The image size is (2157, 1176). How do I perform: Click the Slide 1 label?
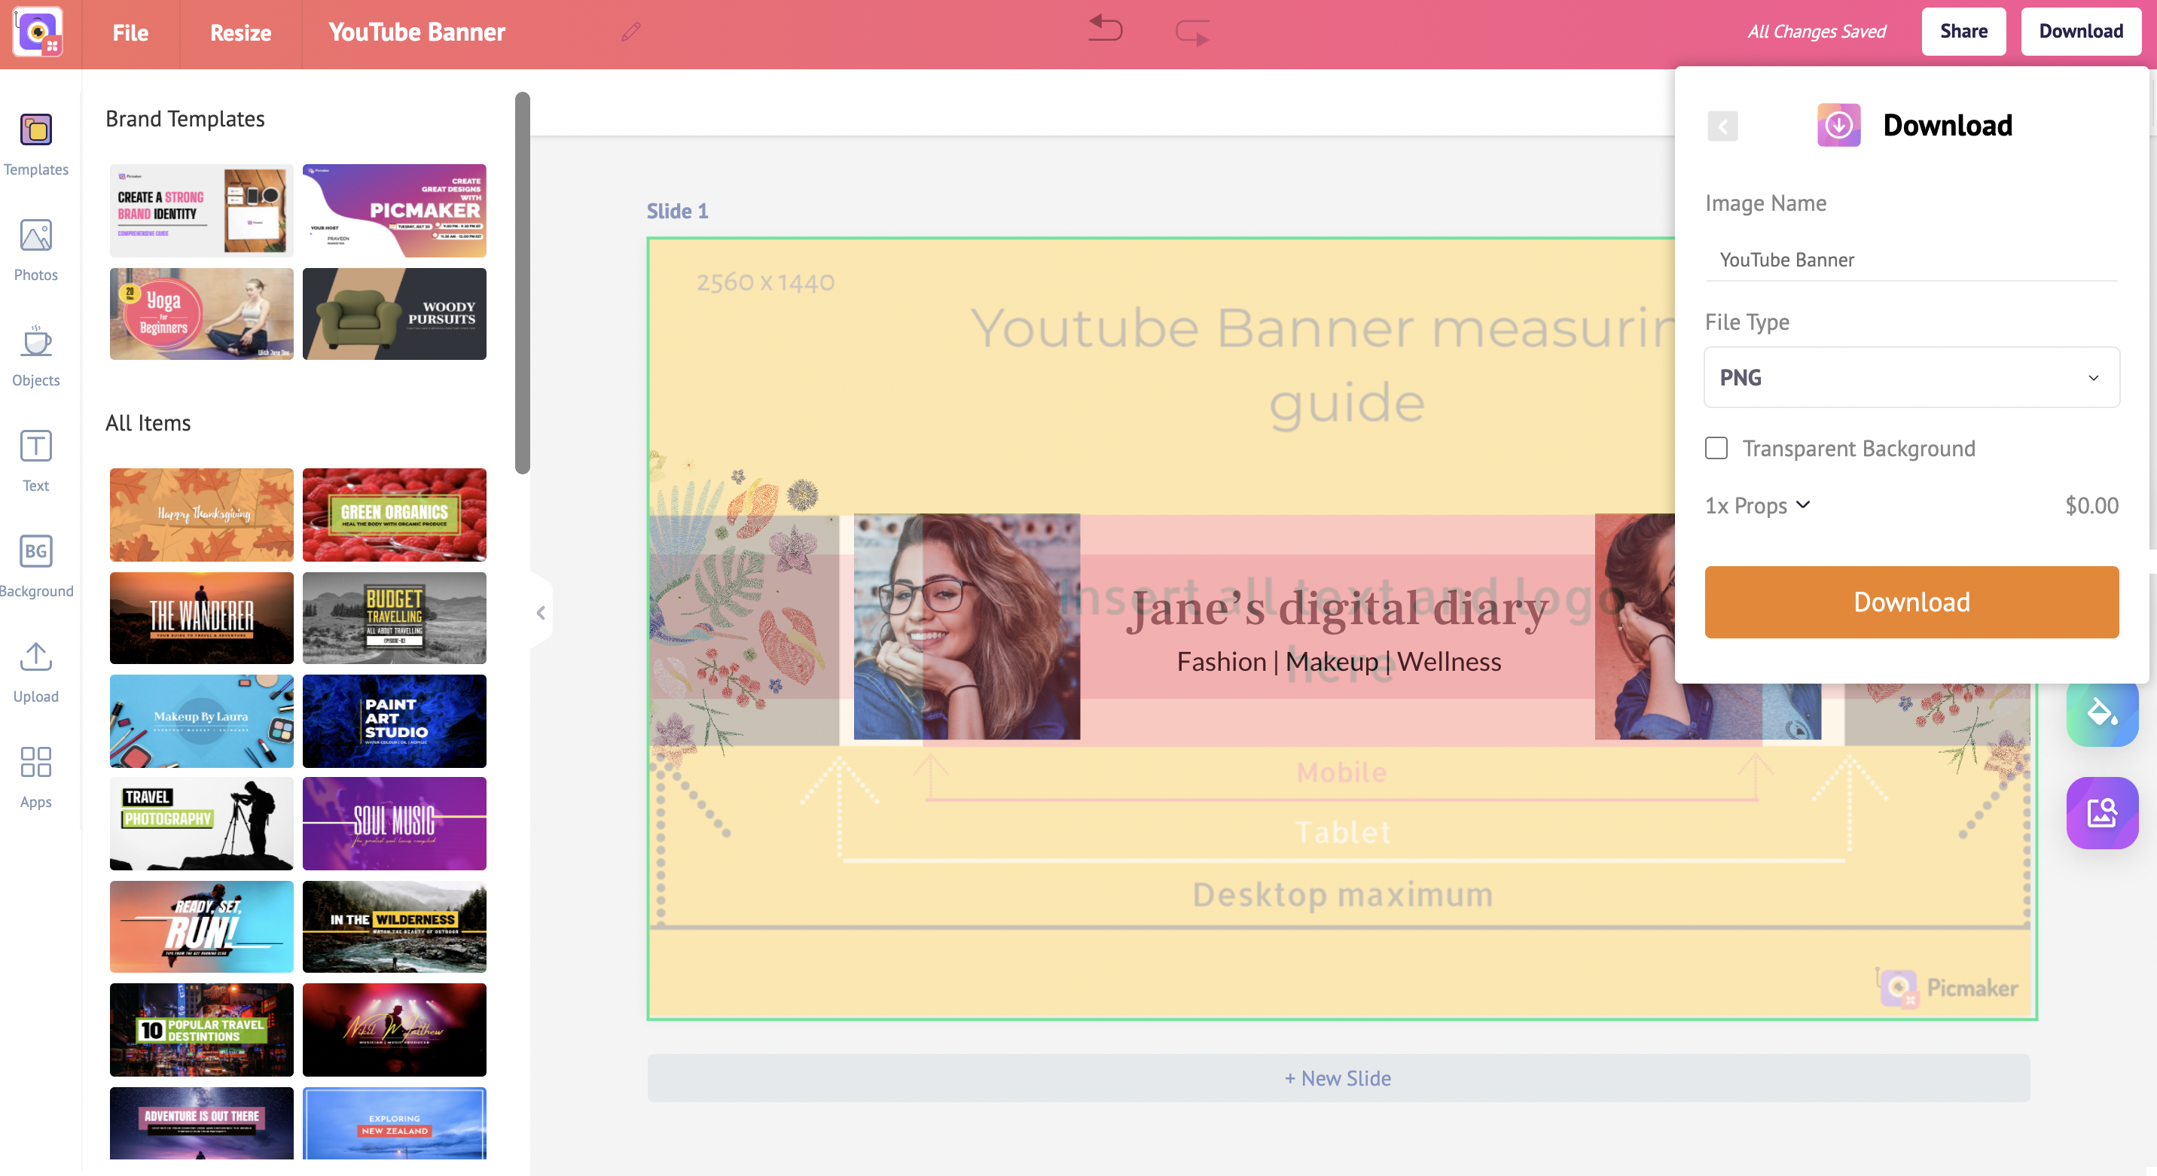pos(677,211)
